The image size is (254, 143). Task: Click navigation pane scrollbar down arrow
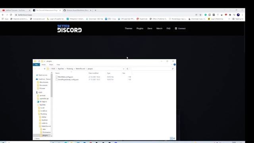point(52,136)
